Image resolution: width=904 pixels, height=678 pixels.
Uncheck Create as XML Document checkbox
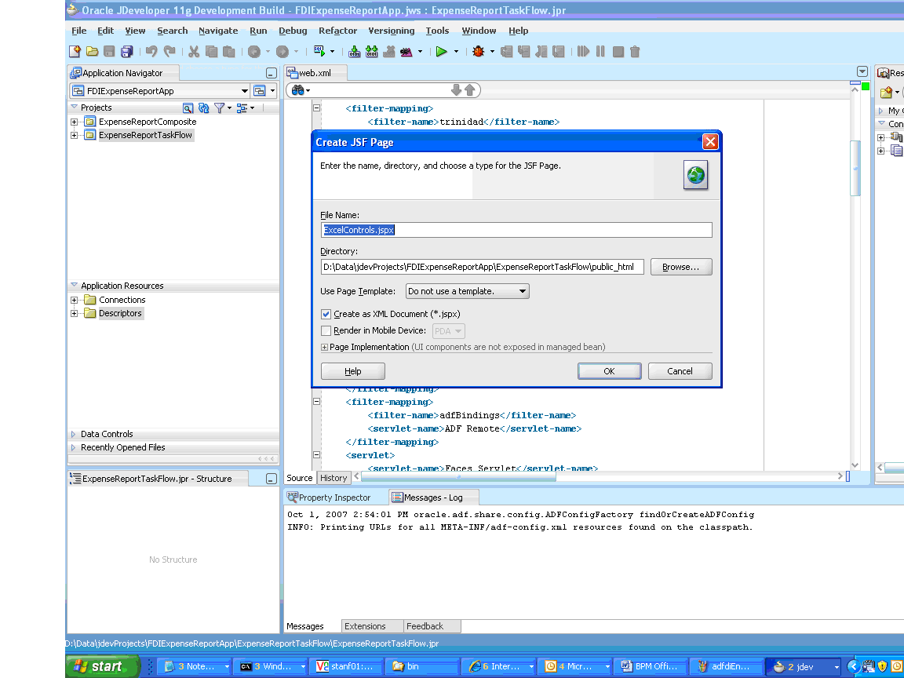326,314
